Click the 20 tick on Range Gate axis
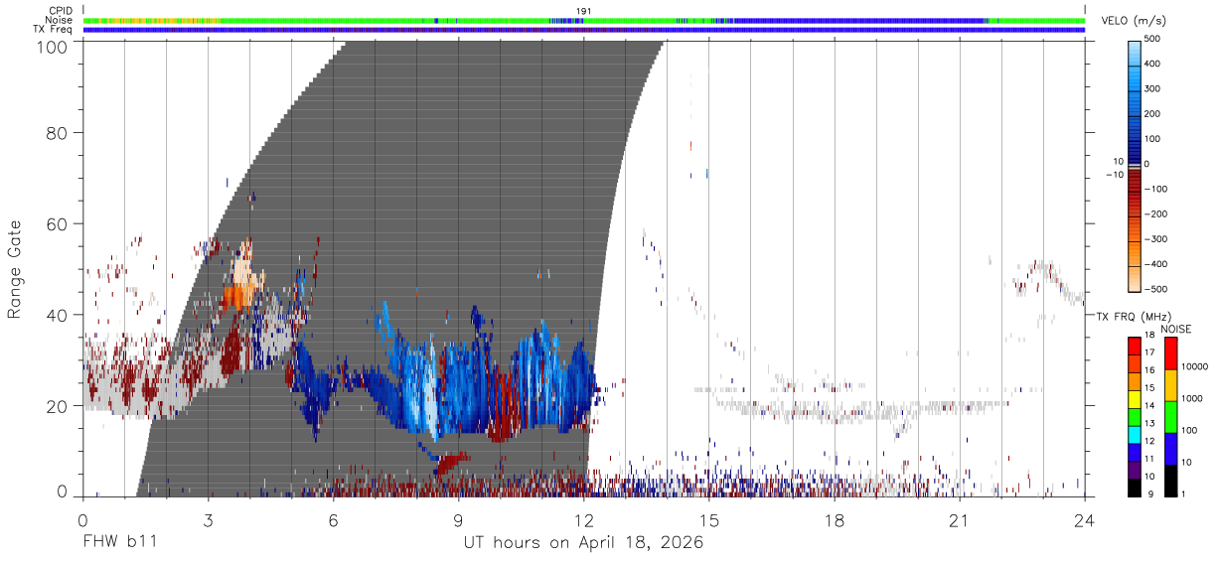Screen dimensions: 1220x563 point(58,406)
